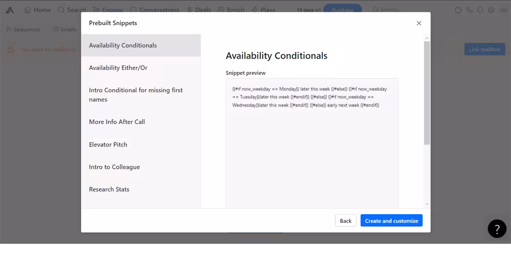This screenshot has height=255, width=511.
Task: Open the settings gear icon
Action: click(491, 10)
